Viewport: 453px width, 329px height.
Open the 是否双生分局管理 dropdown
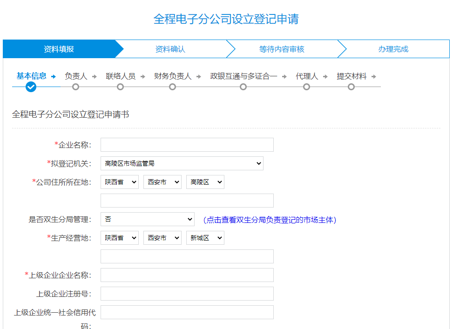[147, 219]
